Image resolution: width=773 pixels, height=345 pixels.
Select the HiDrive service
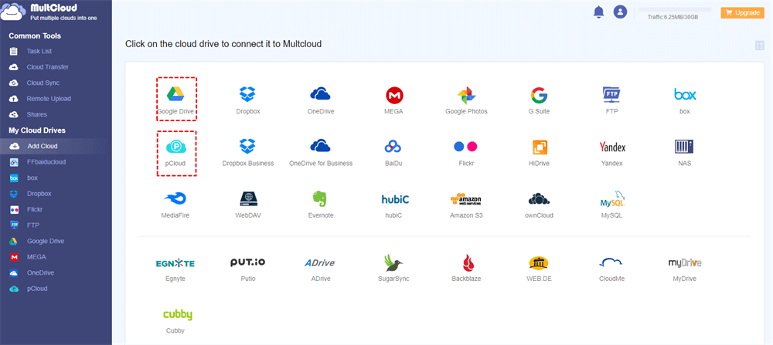pyautogui.click(x=538, y=153)
